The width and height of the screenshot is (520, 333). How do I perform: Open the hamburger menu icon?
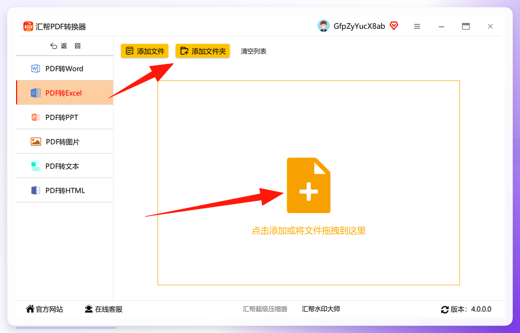(417, 26)
